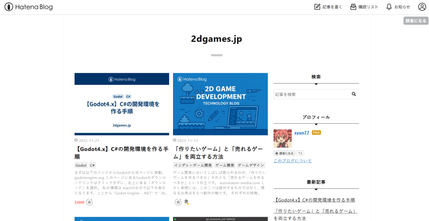
Task: Open the 2D Game Development thumbnail image
Action: coord(220,104)
